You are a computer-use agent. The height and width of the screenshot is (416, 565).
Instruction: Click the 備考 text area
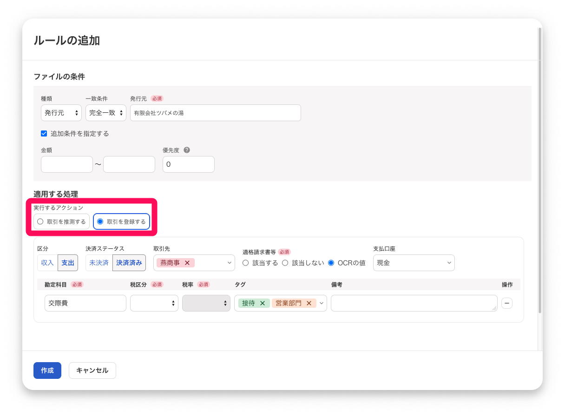click(414, 303)
